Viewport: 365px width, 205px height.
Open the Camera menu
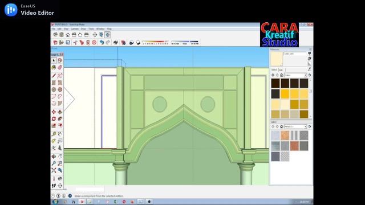tap(75, 29)
